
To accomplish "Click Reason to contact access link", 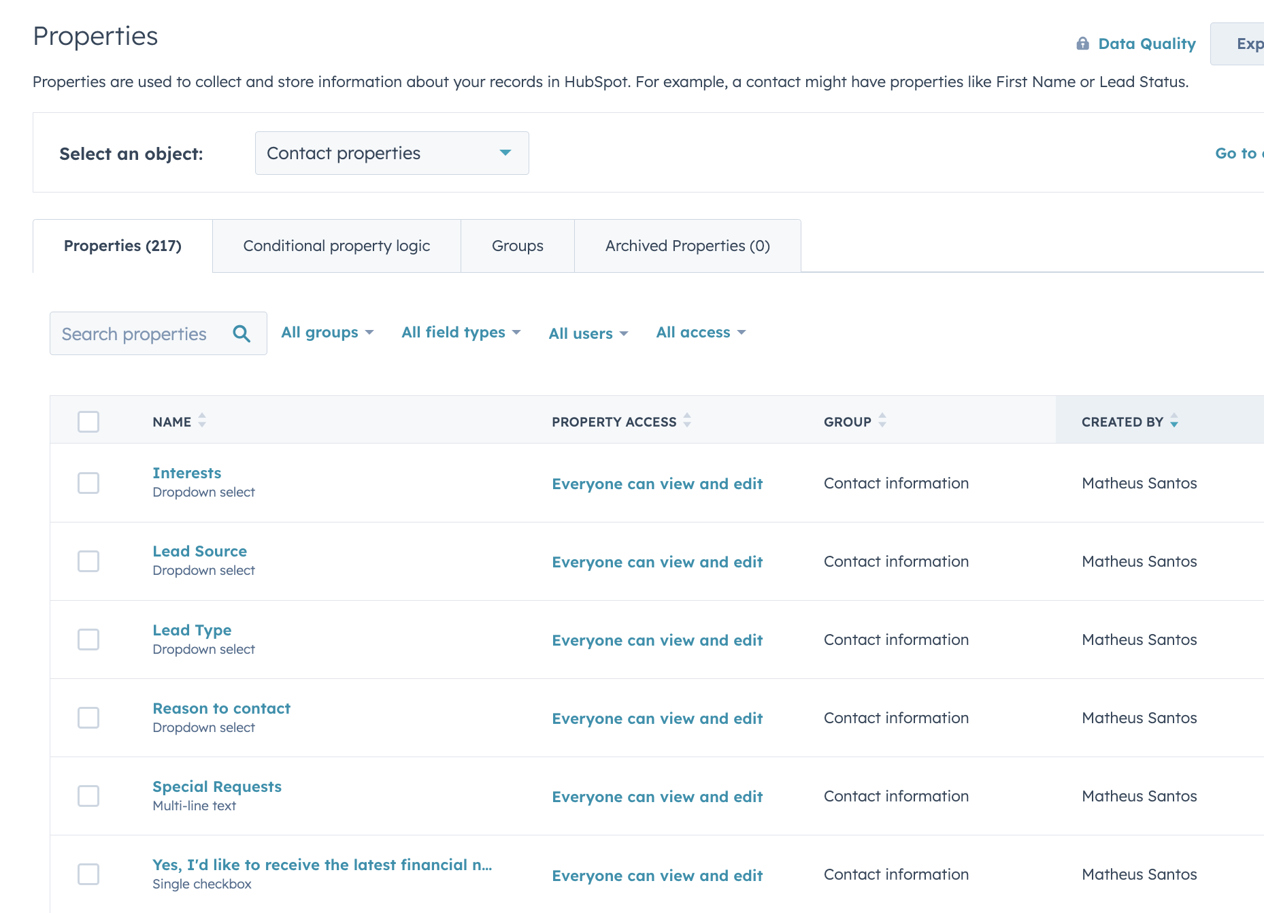I will (x=656, y=718).
